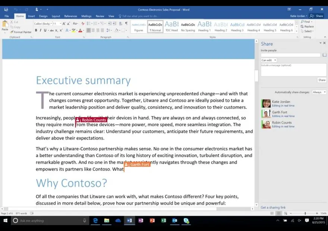Center the text
Viewport: 328px width, 231px height.
point(93,30)
